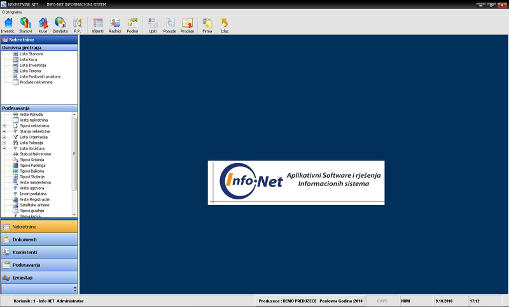The height and width of the screenshot is (307, 509).
Task: Expand the Lista Polozaja tree node
Action: coord(4,143)
